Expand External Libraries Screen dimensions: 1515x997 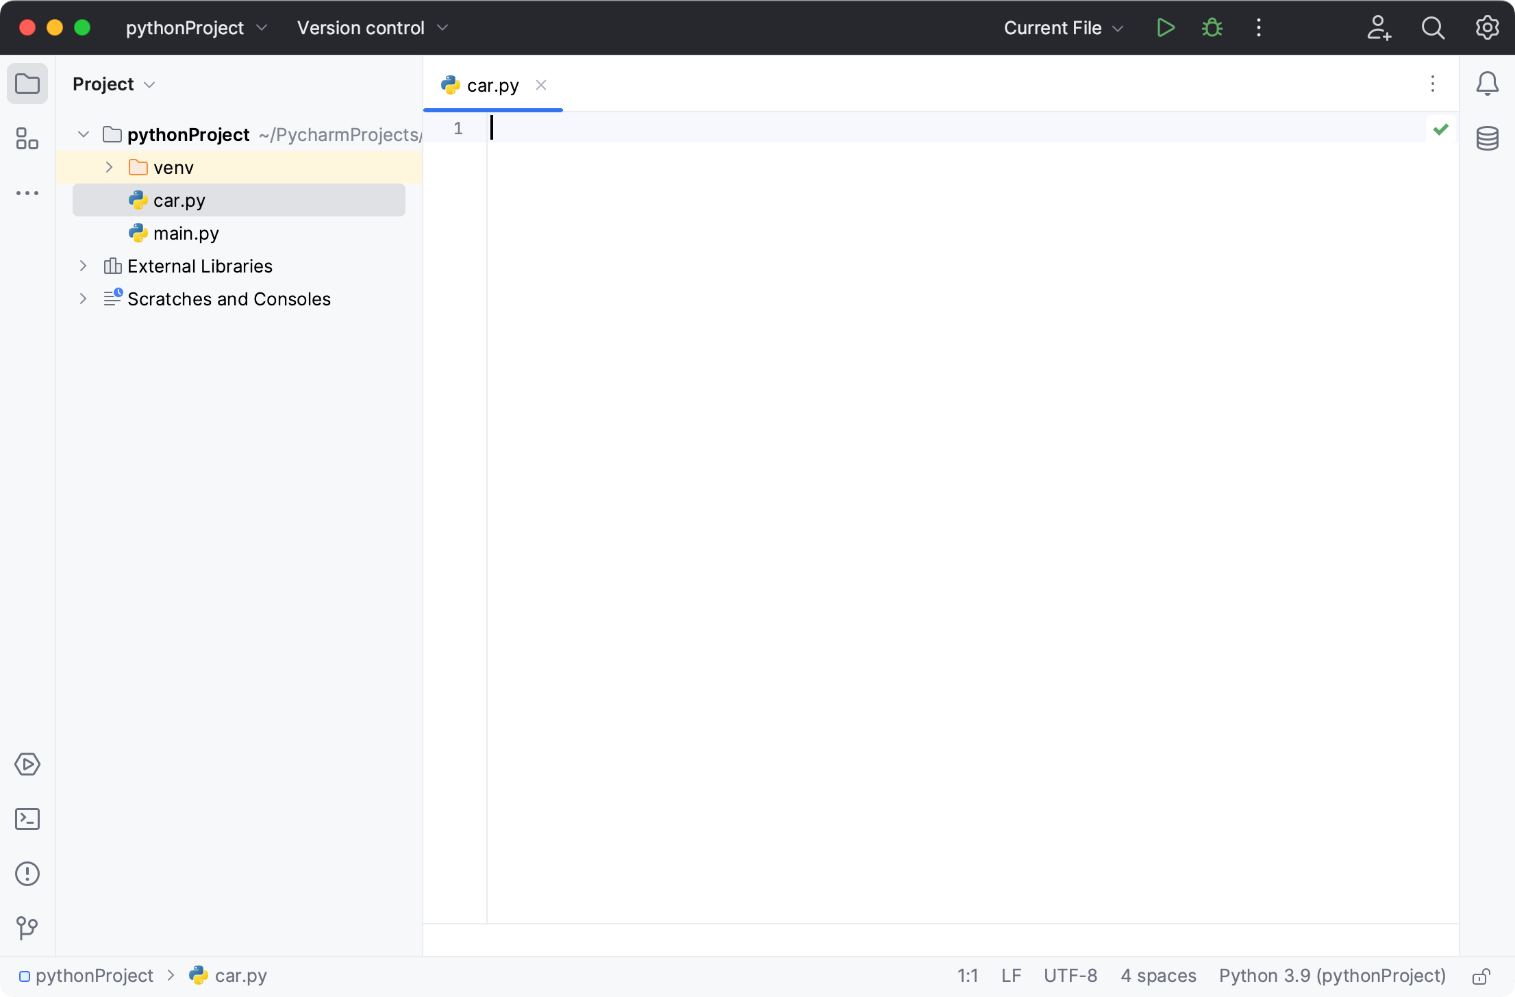pyautogui.click(x=83, y=266)
